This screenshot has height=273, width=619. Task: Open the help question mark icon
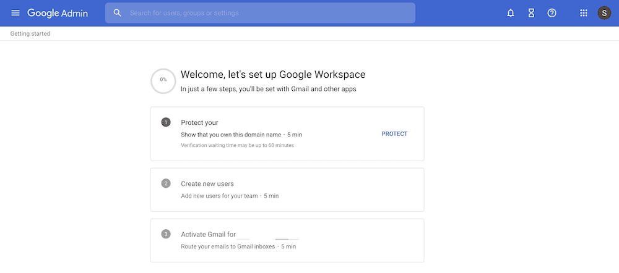(552, 13)
